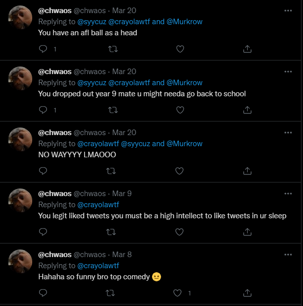Open more options on afl ball tweet
Viewport: 303px width, 306px height.
(x=287, y=11)
